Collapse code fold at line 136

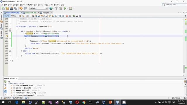point(10,29)
